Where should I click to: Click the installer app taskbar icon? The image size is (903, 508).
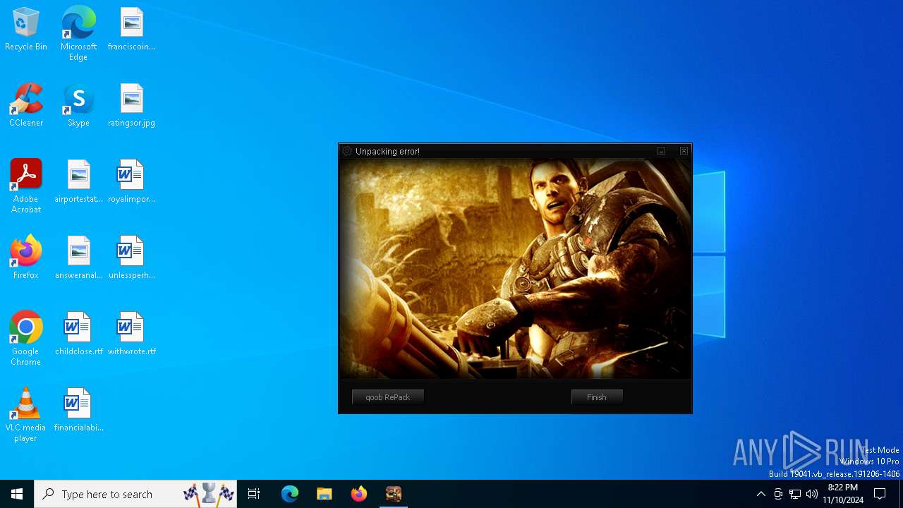(x=394, y=494)
